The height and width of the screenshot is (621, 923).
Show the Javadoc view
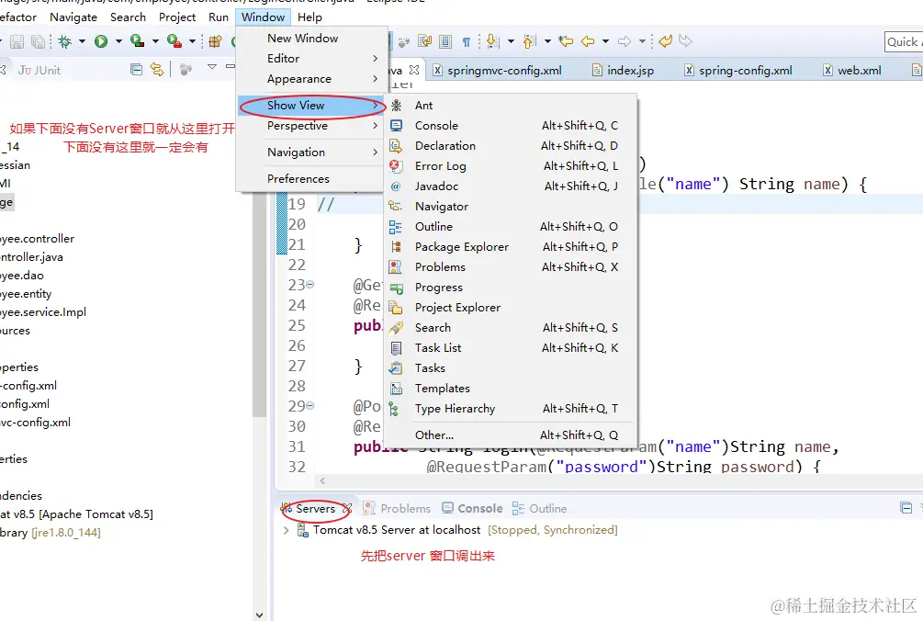click(x=511, y=186)
